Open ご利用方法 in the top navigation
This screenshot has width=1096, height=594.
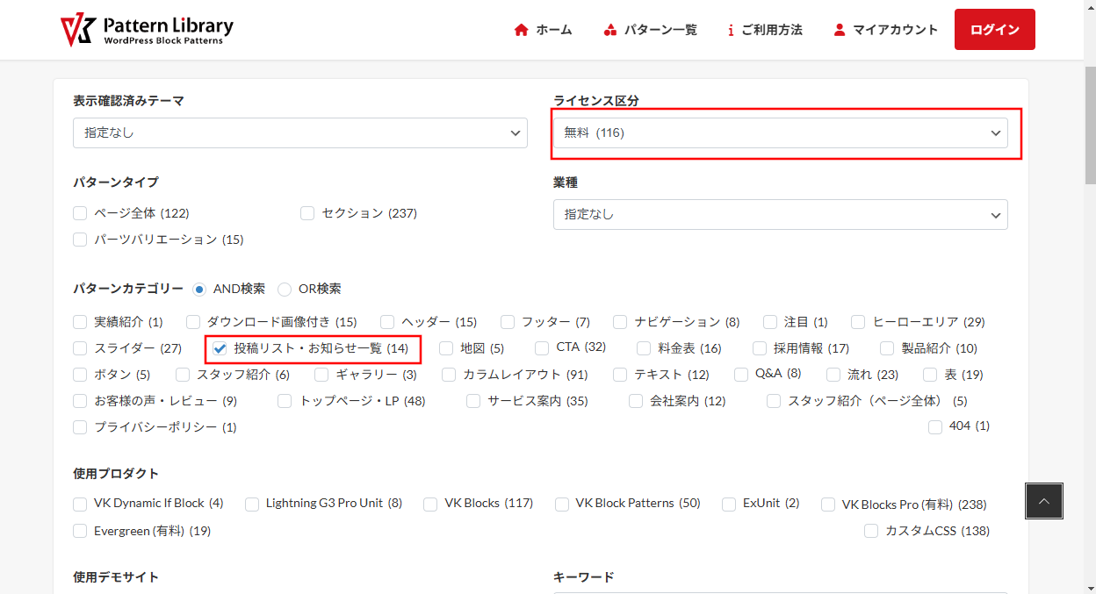[x=771, y=30]
